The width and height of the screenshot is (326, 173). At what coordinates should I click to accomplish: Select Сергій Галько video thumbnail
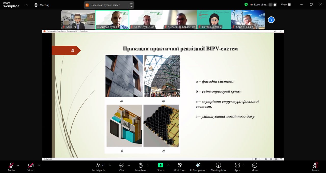248,20
